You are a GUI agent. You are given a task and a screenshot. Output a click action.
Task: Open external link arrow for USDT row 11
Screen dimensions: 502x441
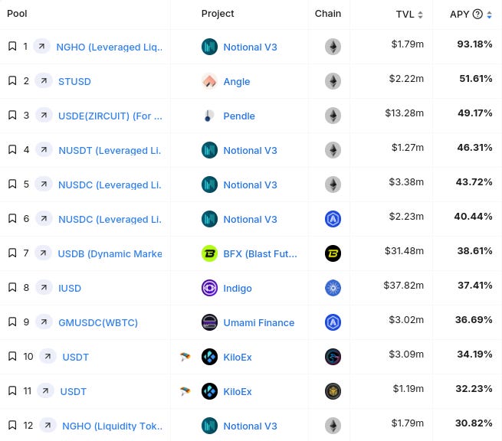point(45,391)
